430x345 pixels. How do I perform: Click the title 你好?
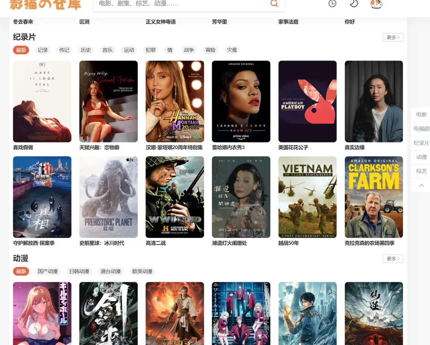point(350,21)
